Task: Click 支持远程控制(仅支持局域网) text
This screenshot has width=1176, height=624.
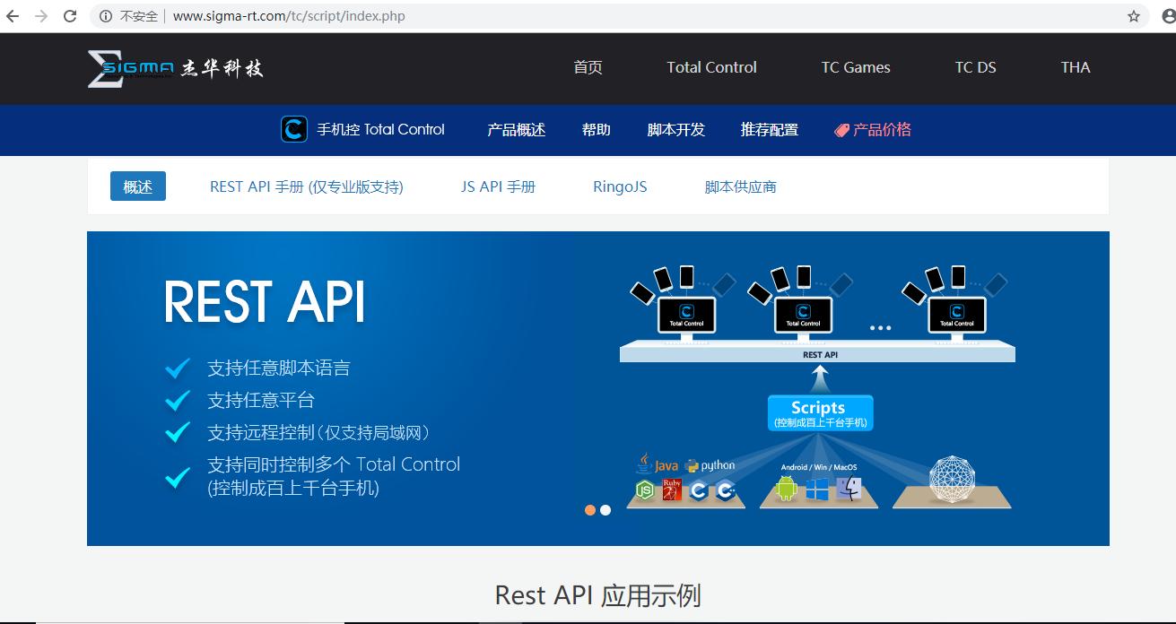Action: 319,433
